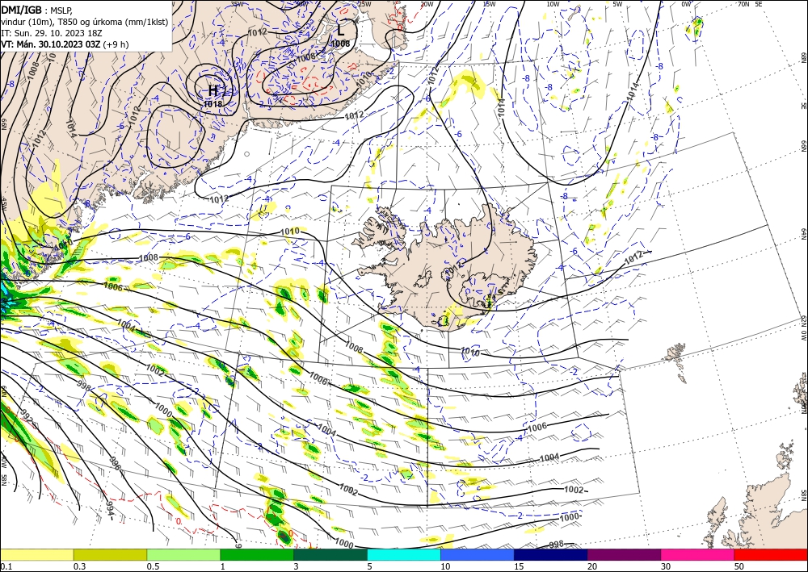Click the 'vindur (10m), T850 og úrkoma' line

pos(85,22)
